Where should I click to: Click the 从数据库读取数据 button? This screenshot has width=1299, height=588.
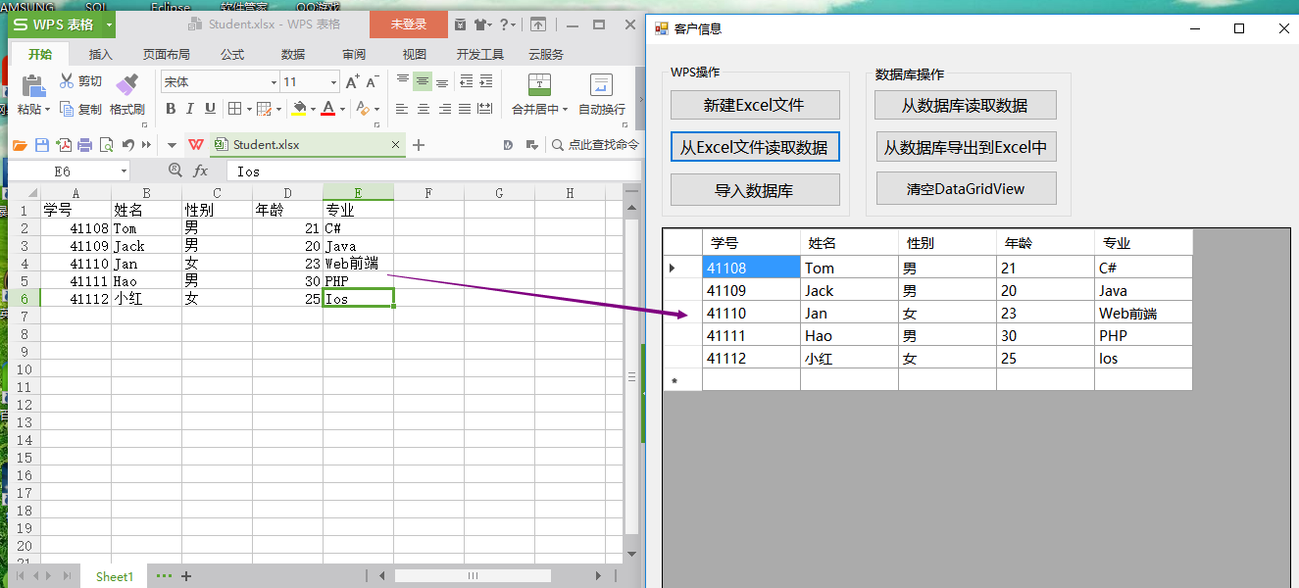click(966, 105)
